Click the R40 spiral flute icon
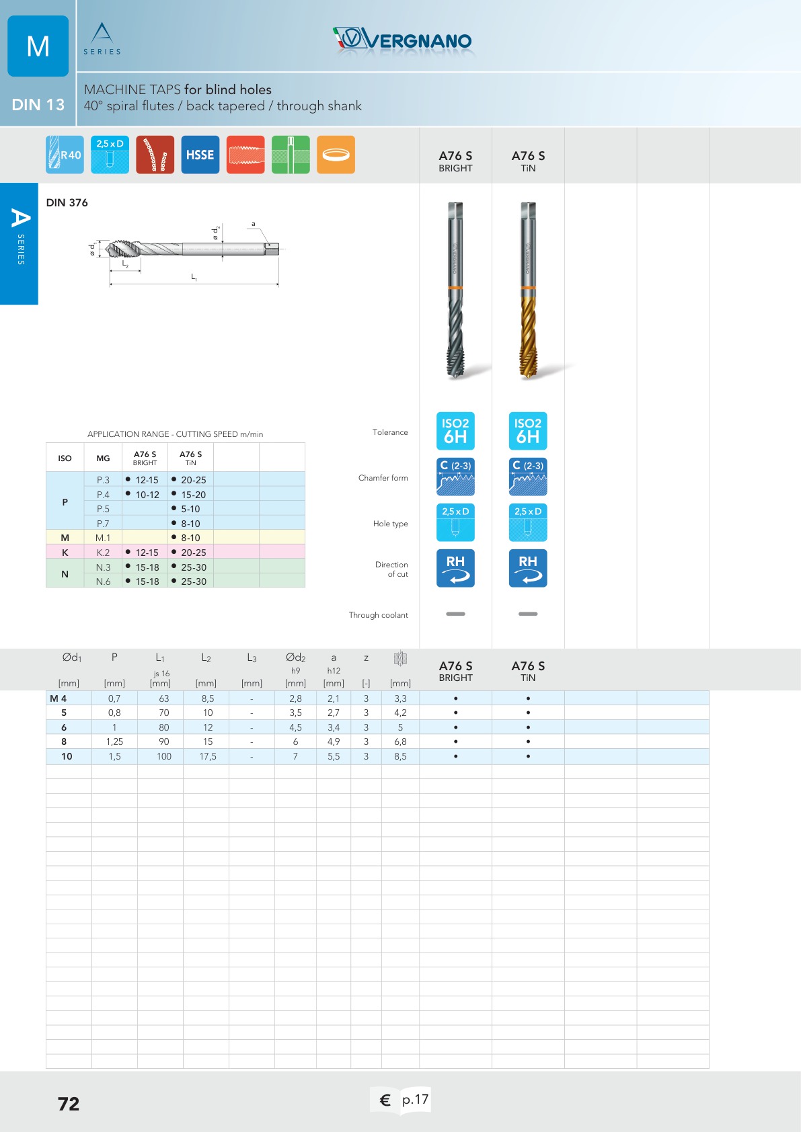 65,155
